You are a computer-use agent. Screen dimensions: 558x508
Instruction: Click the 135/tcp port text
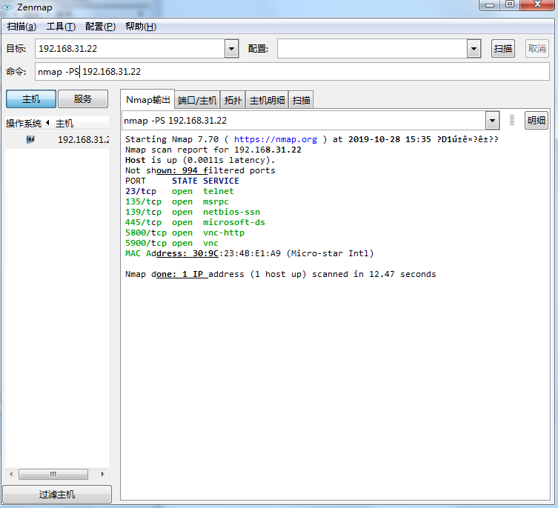coord(143,201)
